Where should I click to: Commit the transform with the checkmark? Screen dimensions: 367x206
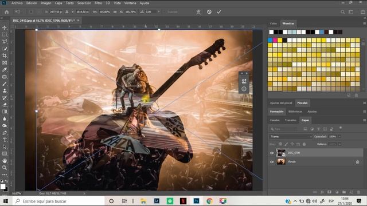219,11
